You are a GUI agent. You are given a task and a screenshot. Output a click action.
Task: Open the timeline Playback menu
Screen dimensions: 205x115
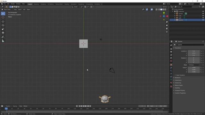[9, 106]
